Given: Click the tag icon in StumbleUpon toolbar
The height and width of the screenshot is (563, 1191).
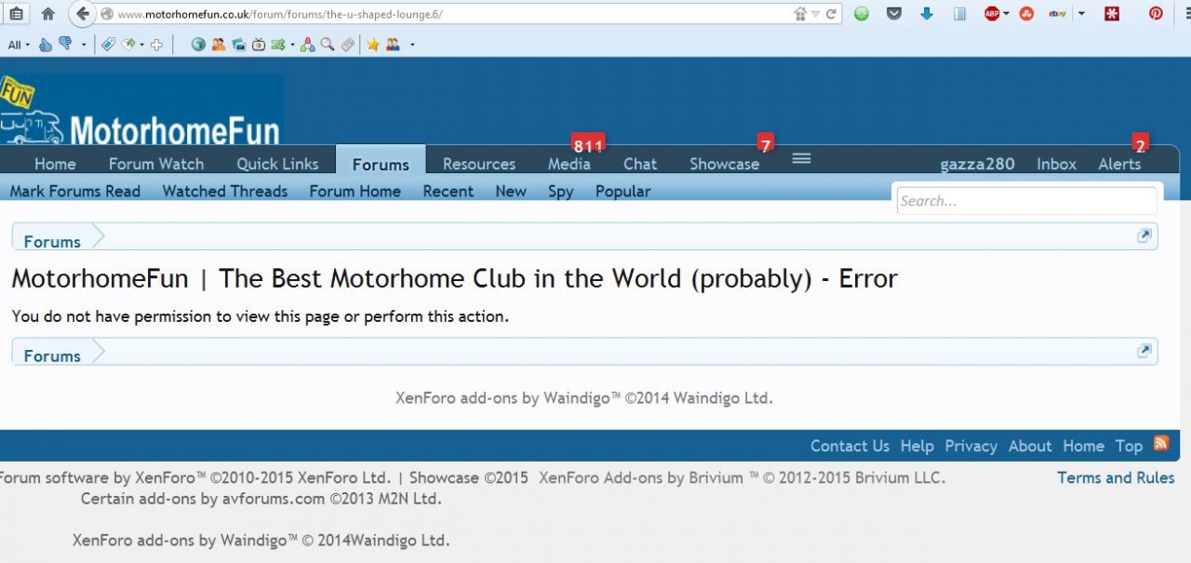Looking at the screenshot, I should pyautogui.click(x=108, y=44).
